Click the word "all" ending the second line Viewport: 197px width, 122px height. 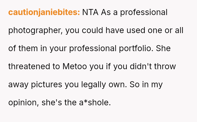[x=179, y=30]
